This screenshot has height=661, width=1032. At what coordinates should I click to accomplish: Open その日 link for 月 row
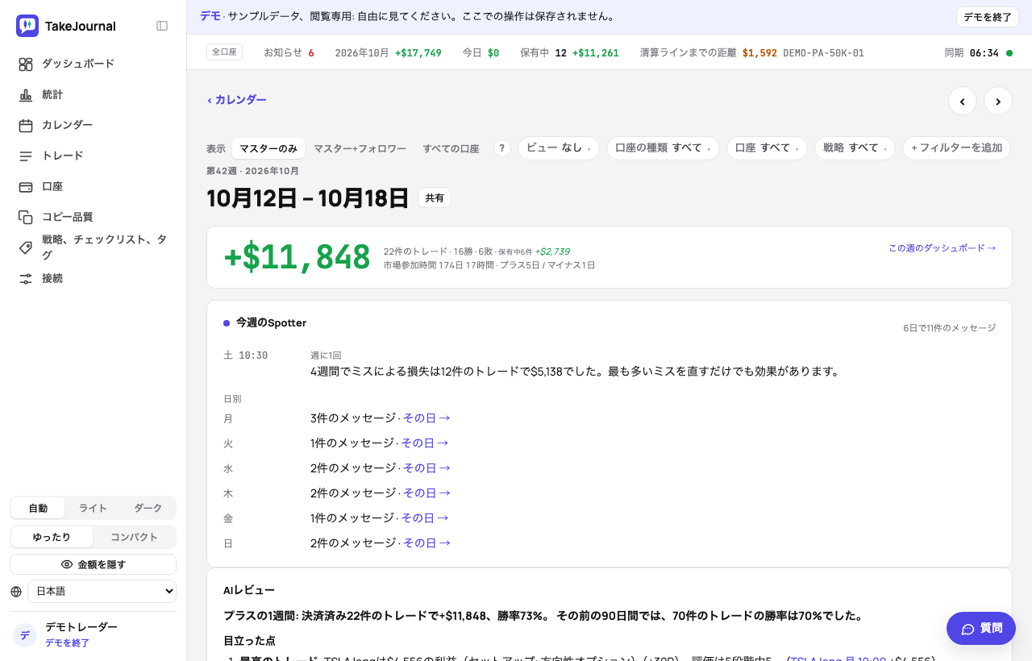[427, 418]
